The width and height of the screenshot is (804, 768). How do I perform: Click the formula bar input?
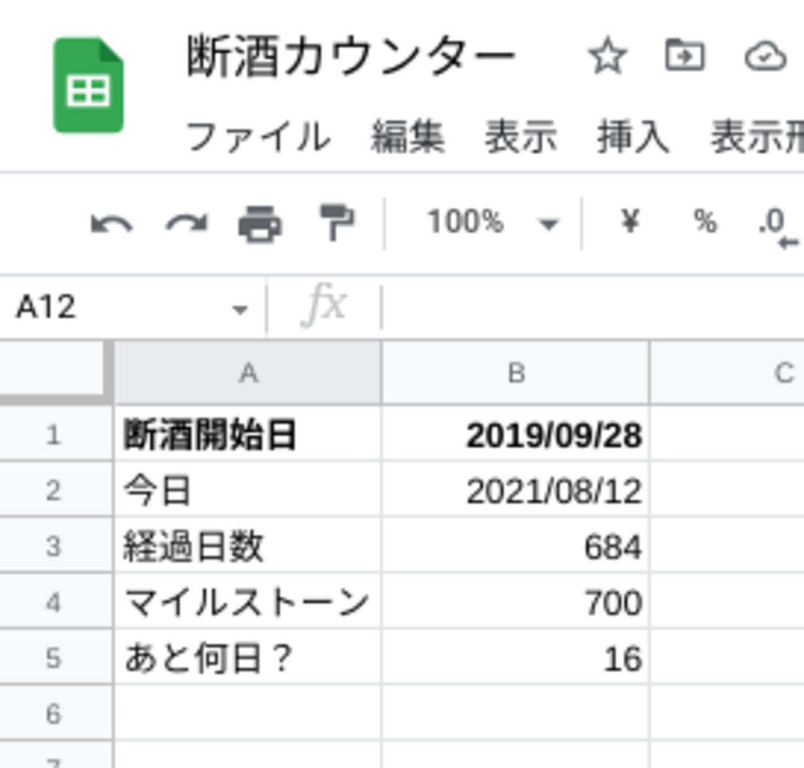point(588,307)
